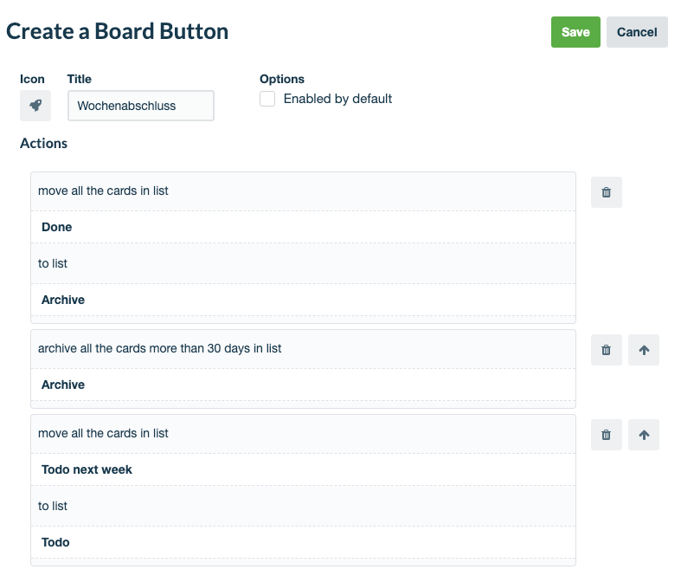Edit the Wochenabschluss title field
This screenshot has height=582, width=681.
[x=141, y=106]
